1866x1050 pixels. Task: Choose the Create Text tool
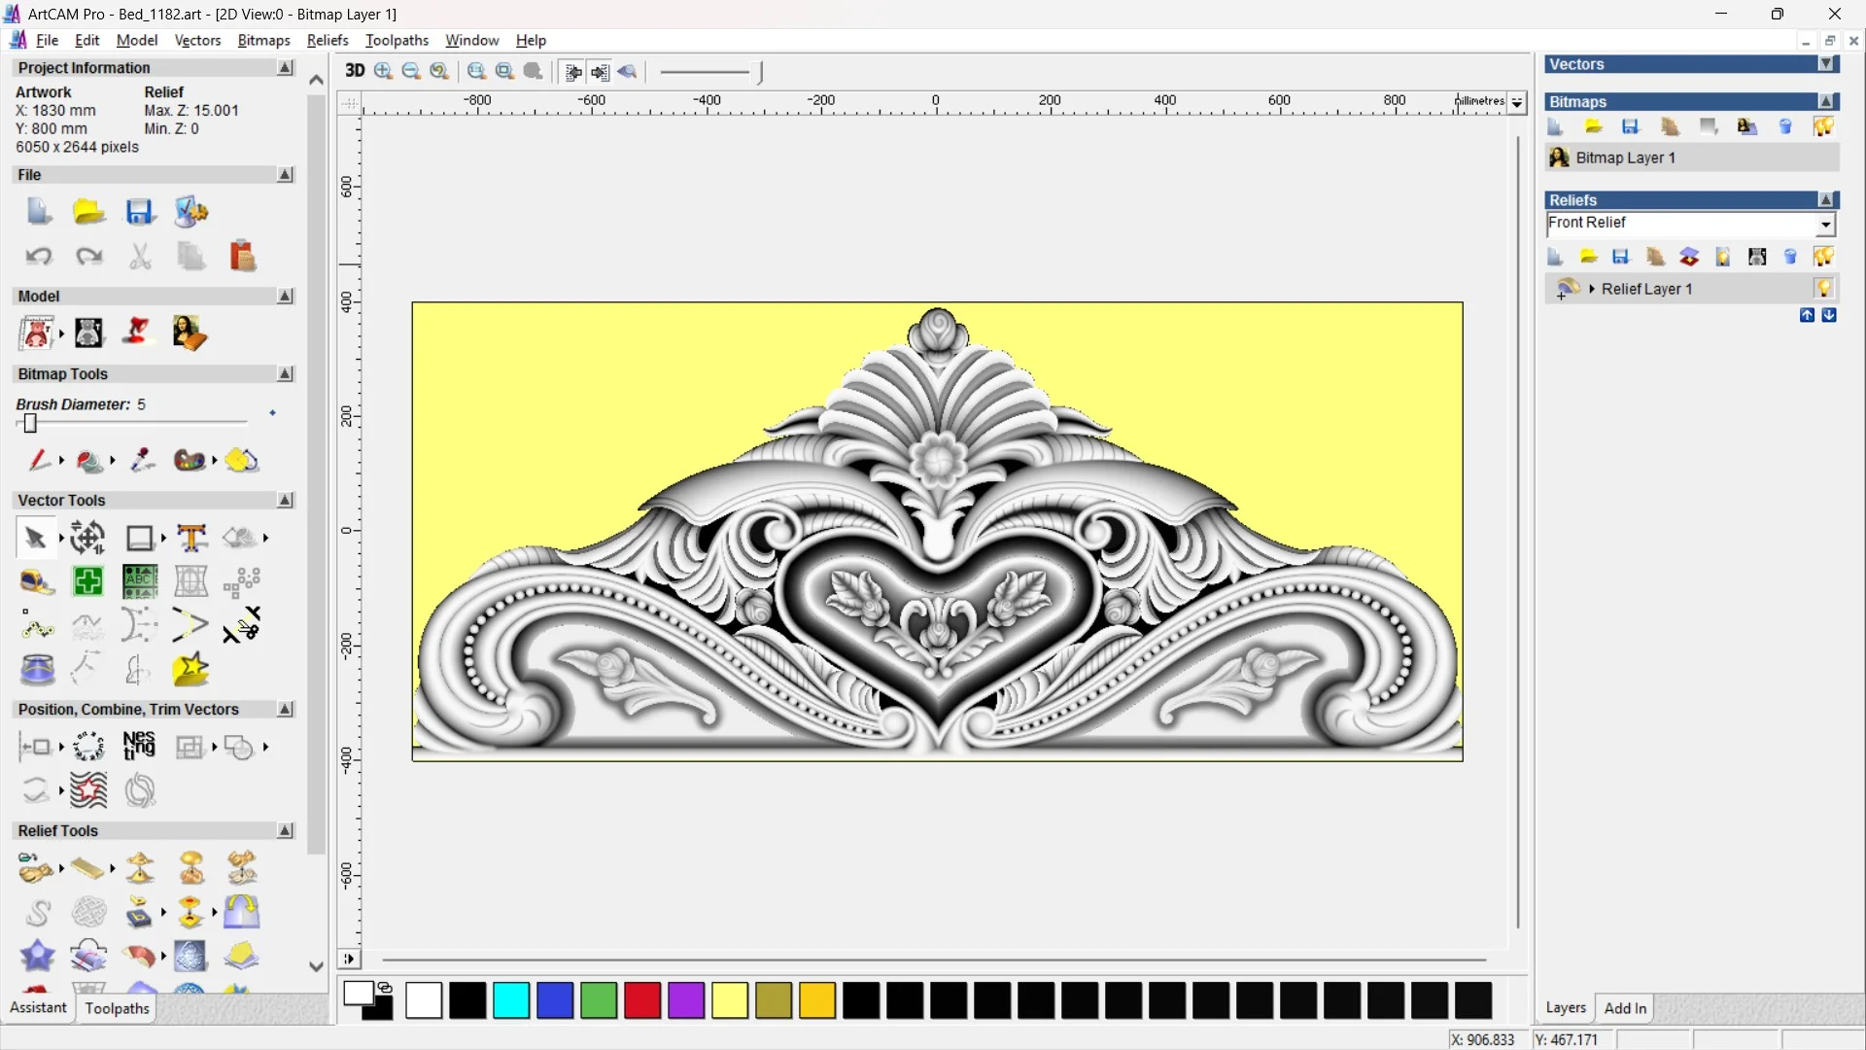(x=191, y=538)
